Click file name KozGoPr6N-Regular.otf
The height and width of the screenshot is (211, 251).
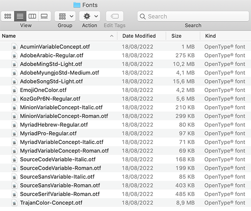(x=50, y=99)
